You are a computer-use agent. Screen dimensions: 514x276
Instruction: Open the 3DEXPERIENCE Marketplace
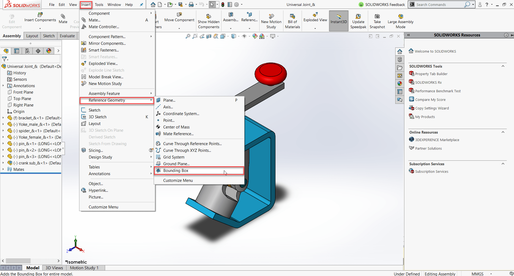[437, 140]
